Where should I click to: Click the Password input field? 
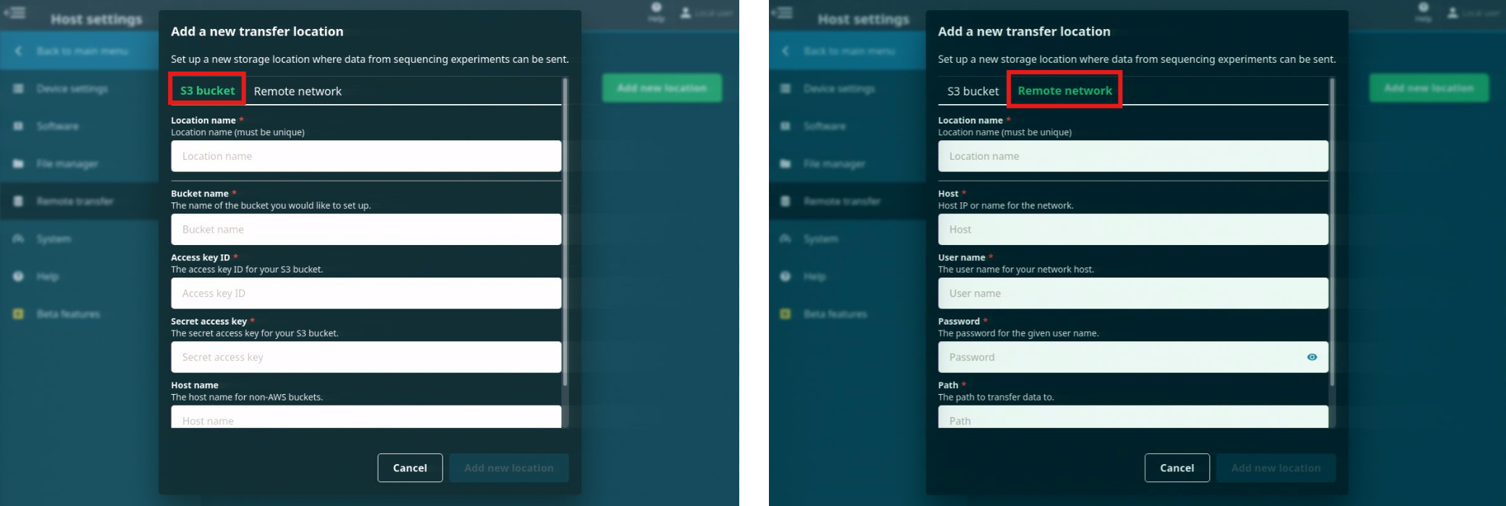tap(1133, 357)
